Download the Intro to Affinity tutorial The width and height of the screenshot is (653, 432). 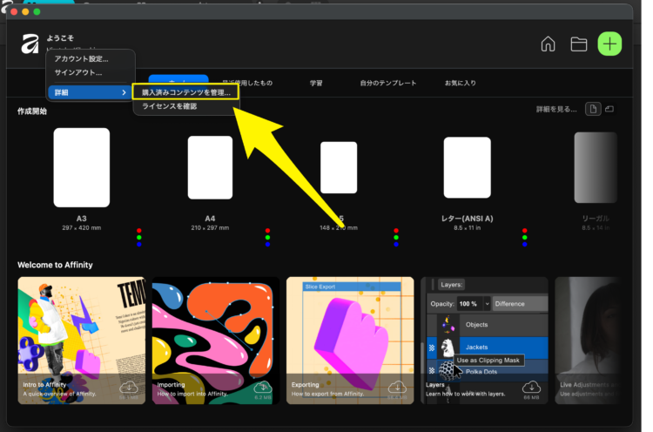tap(129, 387)
